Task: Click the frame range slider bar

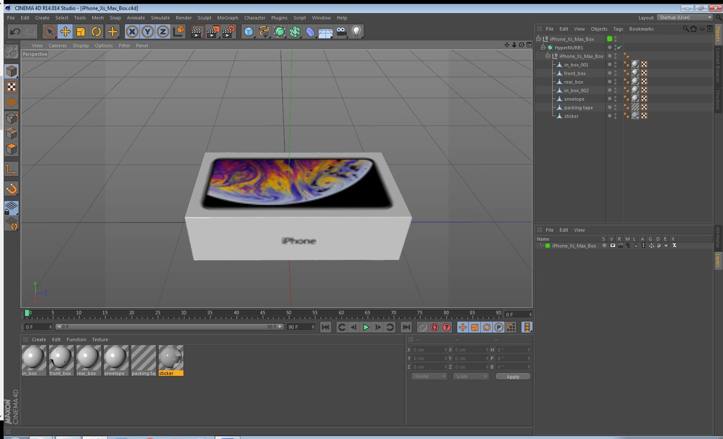Action: coord(170,327)
